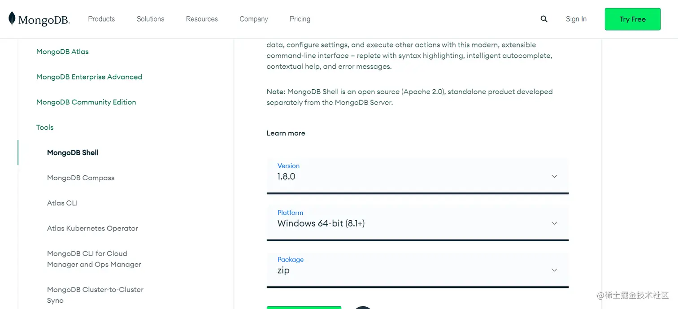Select MongoDB Compass in sidebar
This screenshot has width=678, height=309.
tap(81, 178)
